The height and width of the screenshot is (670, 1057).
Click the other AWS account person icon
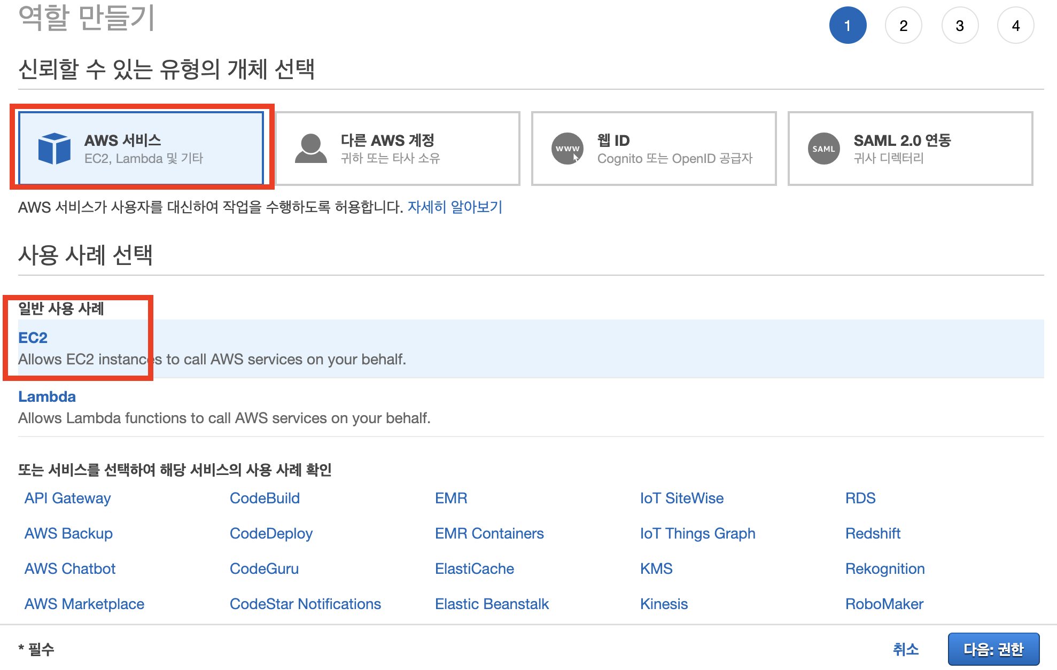pos(310,149)
